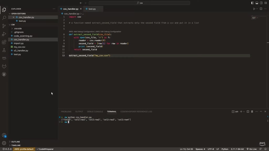The width and height of the screenshot is (269, 151).
Task: Open the Source Control view
Action: (x=4, y=26)
